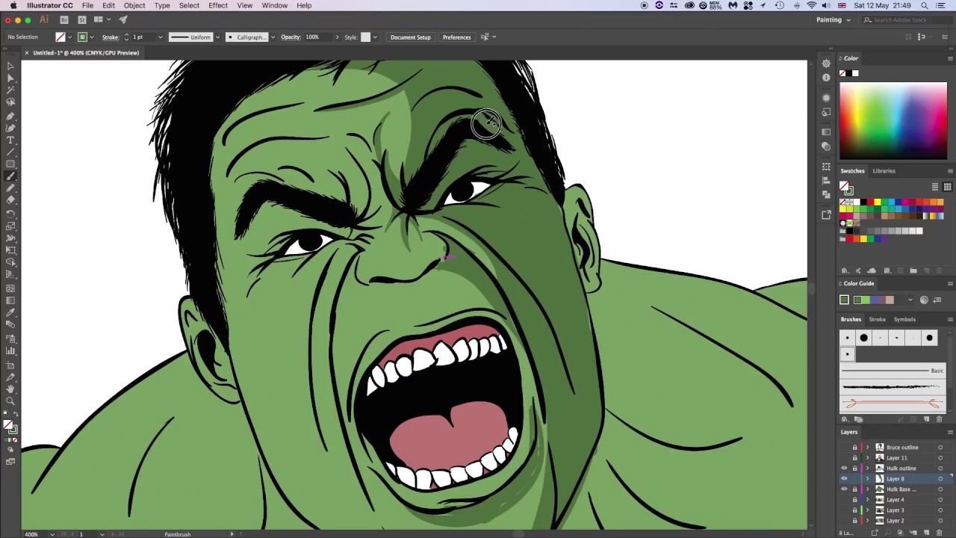Unlock the Bruce outline layer

click(x=855, y=448)
